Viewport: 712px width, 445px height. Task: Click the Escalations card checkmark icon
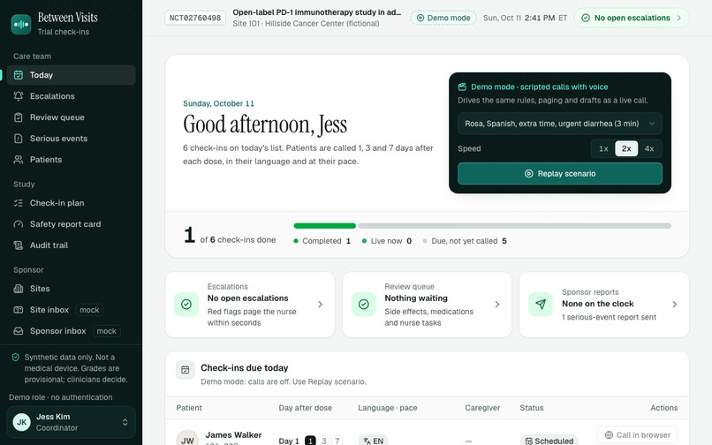(186, 305)
